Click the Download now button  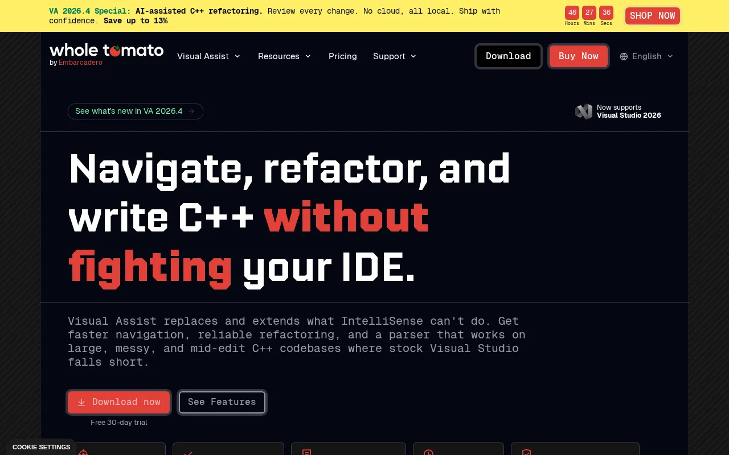[x=119, y=402]
